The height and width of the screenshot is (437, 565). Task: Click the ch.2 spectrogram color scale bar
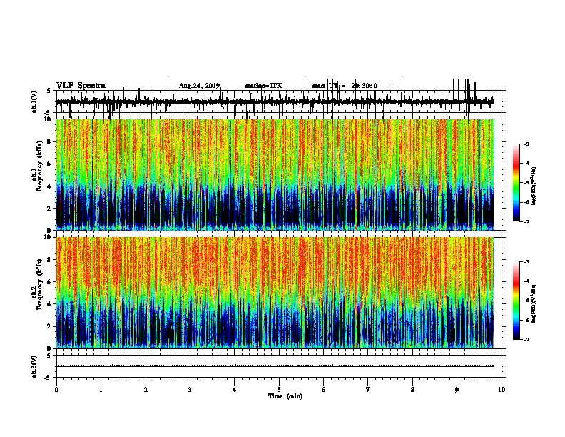[x=516, y=301]
